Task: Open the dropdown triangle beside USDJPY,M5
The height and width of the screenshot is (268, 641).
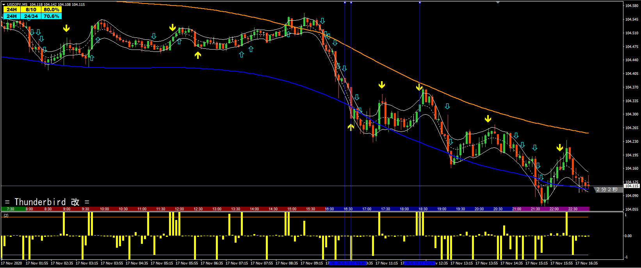Action: [x=4, y=5]
